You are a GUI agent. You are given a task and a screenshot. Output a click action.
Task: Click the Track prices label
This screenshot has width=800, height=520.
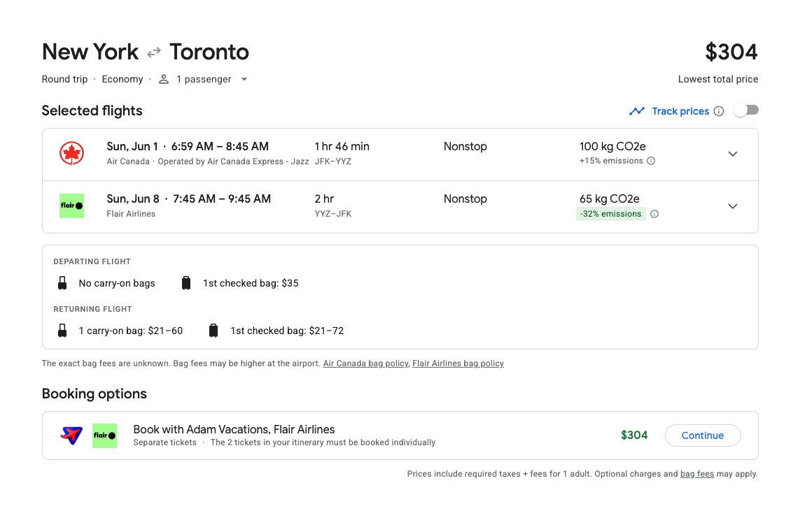pyautogui.click(x=680, y=111)
